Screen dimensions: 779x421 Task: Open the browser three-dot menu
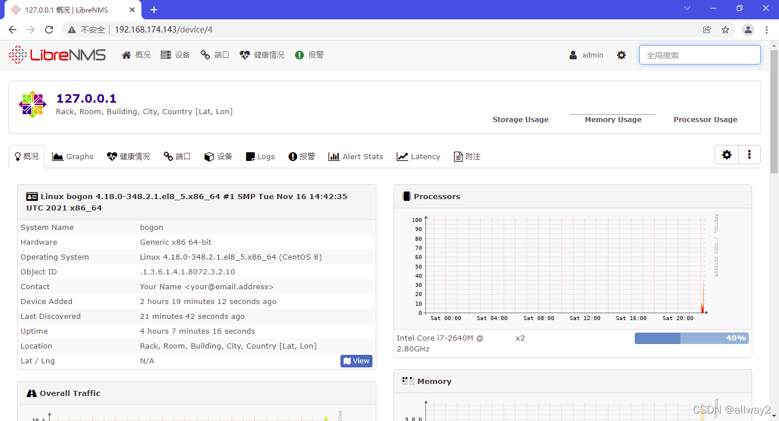point(766,30)
